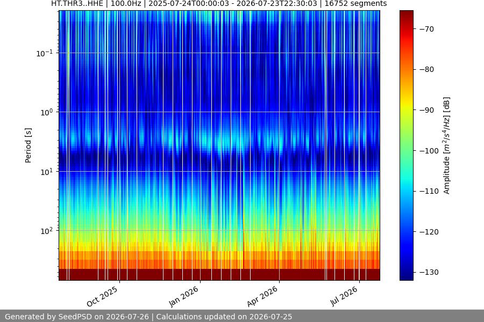Click the 'Apr 2026' x-axis tick label
The width and height of the screenshot is (484, 322).
(262, 296)
